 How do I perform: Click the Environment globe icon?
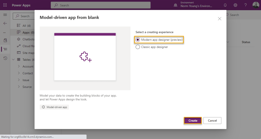click(175, 5)
